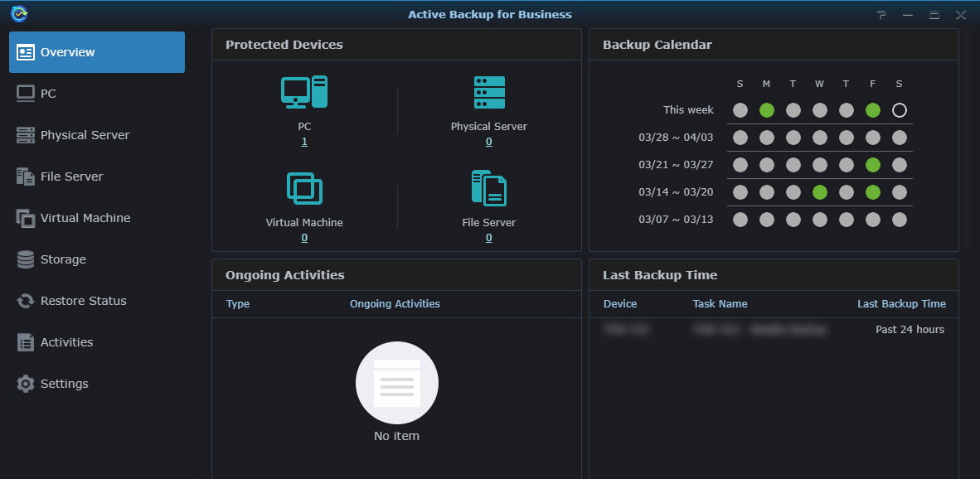The height and width of the screenshot is (479, 980).
Task: Click the PC device count link
Action: [304, 142]
